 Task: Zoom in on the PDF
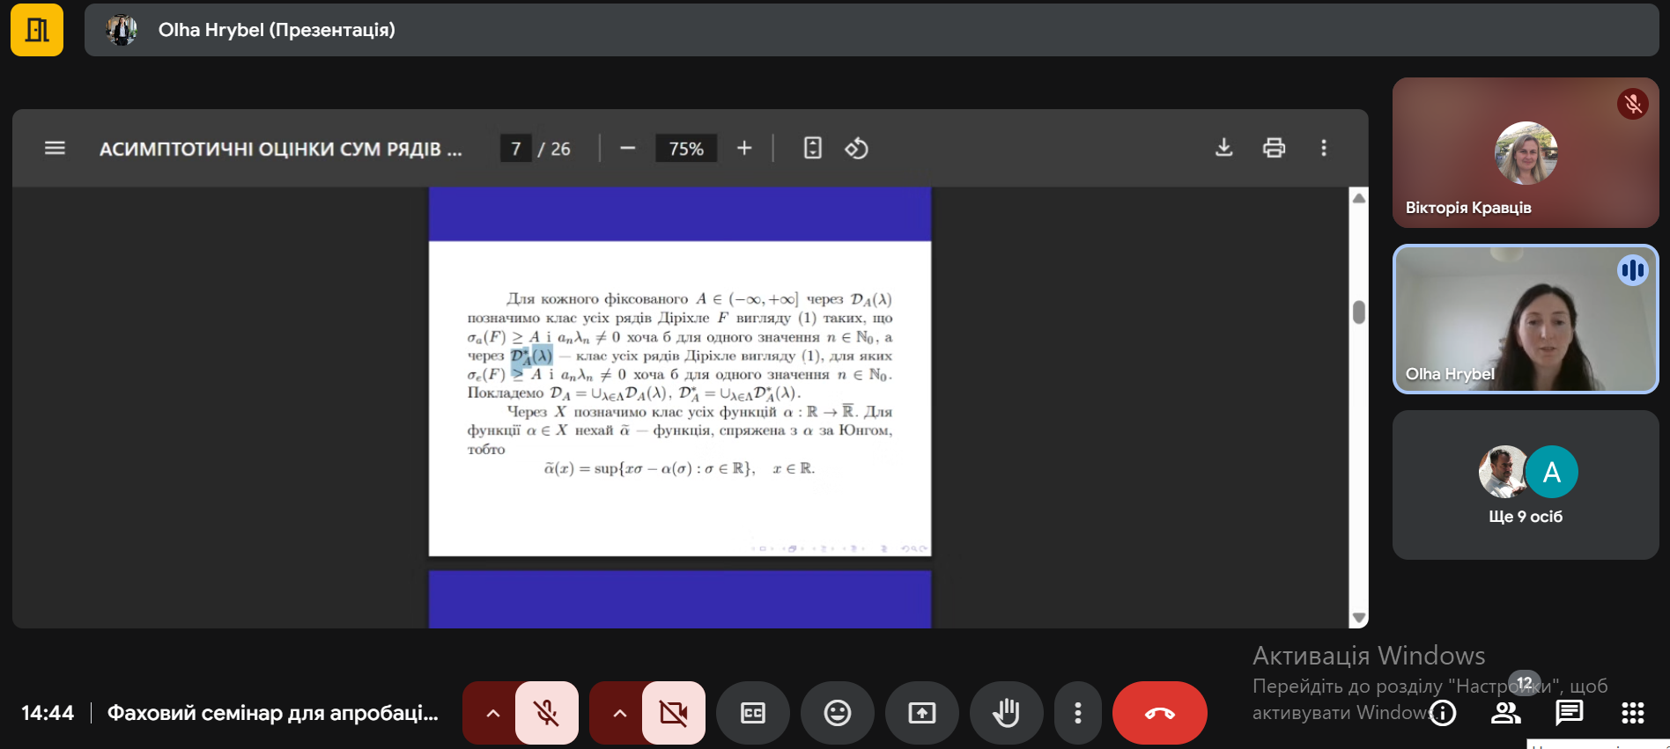click(x=744, y=148)
